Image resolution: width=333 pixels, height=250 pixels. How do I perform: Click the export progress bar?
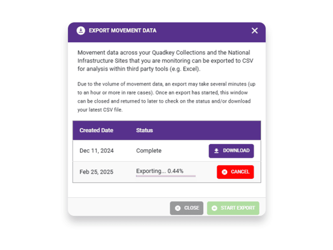tap(166, 176)
